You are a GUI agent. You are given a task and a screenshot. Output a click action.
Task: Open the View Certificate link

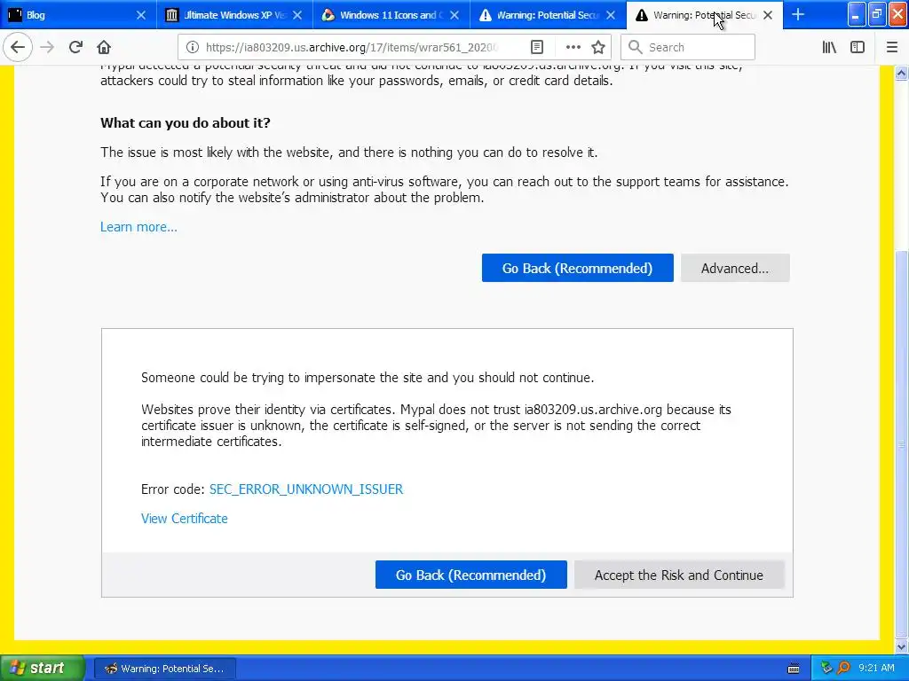point(185,519)
